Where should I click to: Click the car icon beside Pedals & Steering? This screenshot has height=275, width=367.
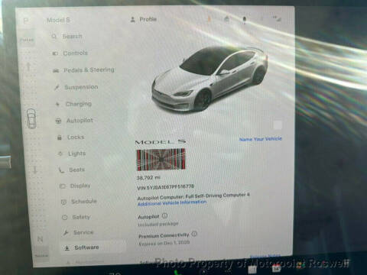point(56,70)
